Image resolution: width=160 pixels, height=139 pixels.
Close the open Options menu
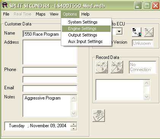click(70, 14)
